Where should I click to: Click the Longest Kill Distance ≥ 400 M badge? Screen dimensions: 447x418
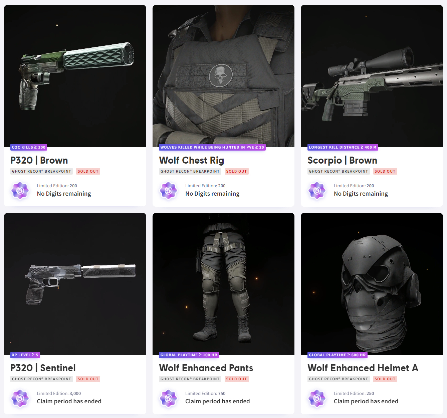[x=343, y=147]
